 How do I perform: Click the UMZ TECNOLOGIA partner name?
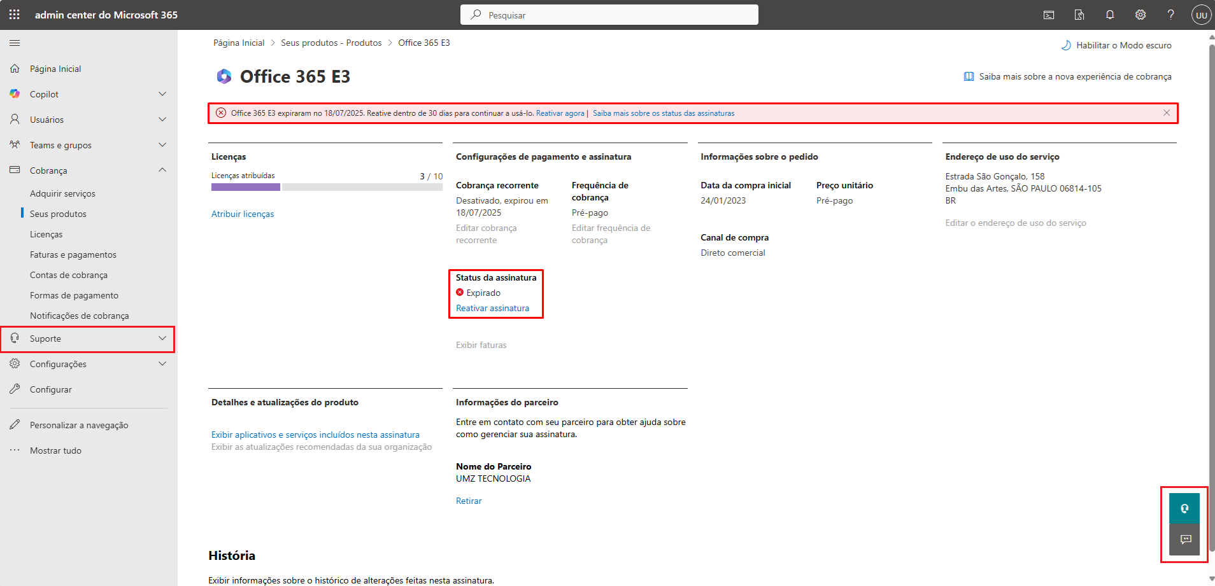(x=493, y=478)
